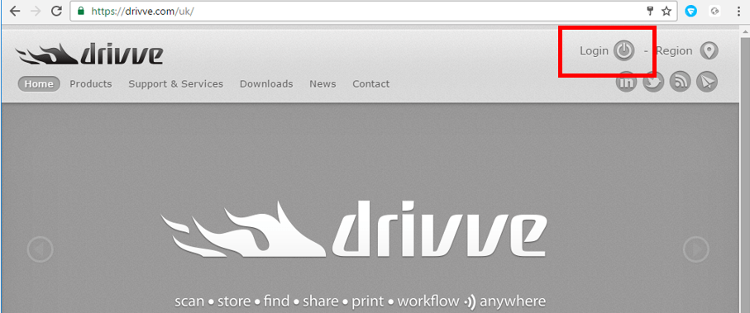Open the Products menu

pyautogui.click(x=91, y=84)
